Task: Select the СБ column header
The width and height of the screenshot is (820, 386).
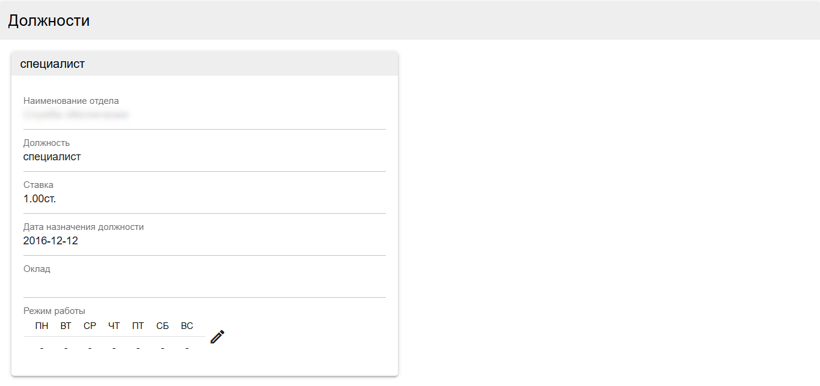Action: click(x=162, y=326)
